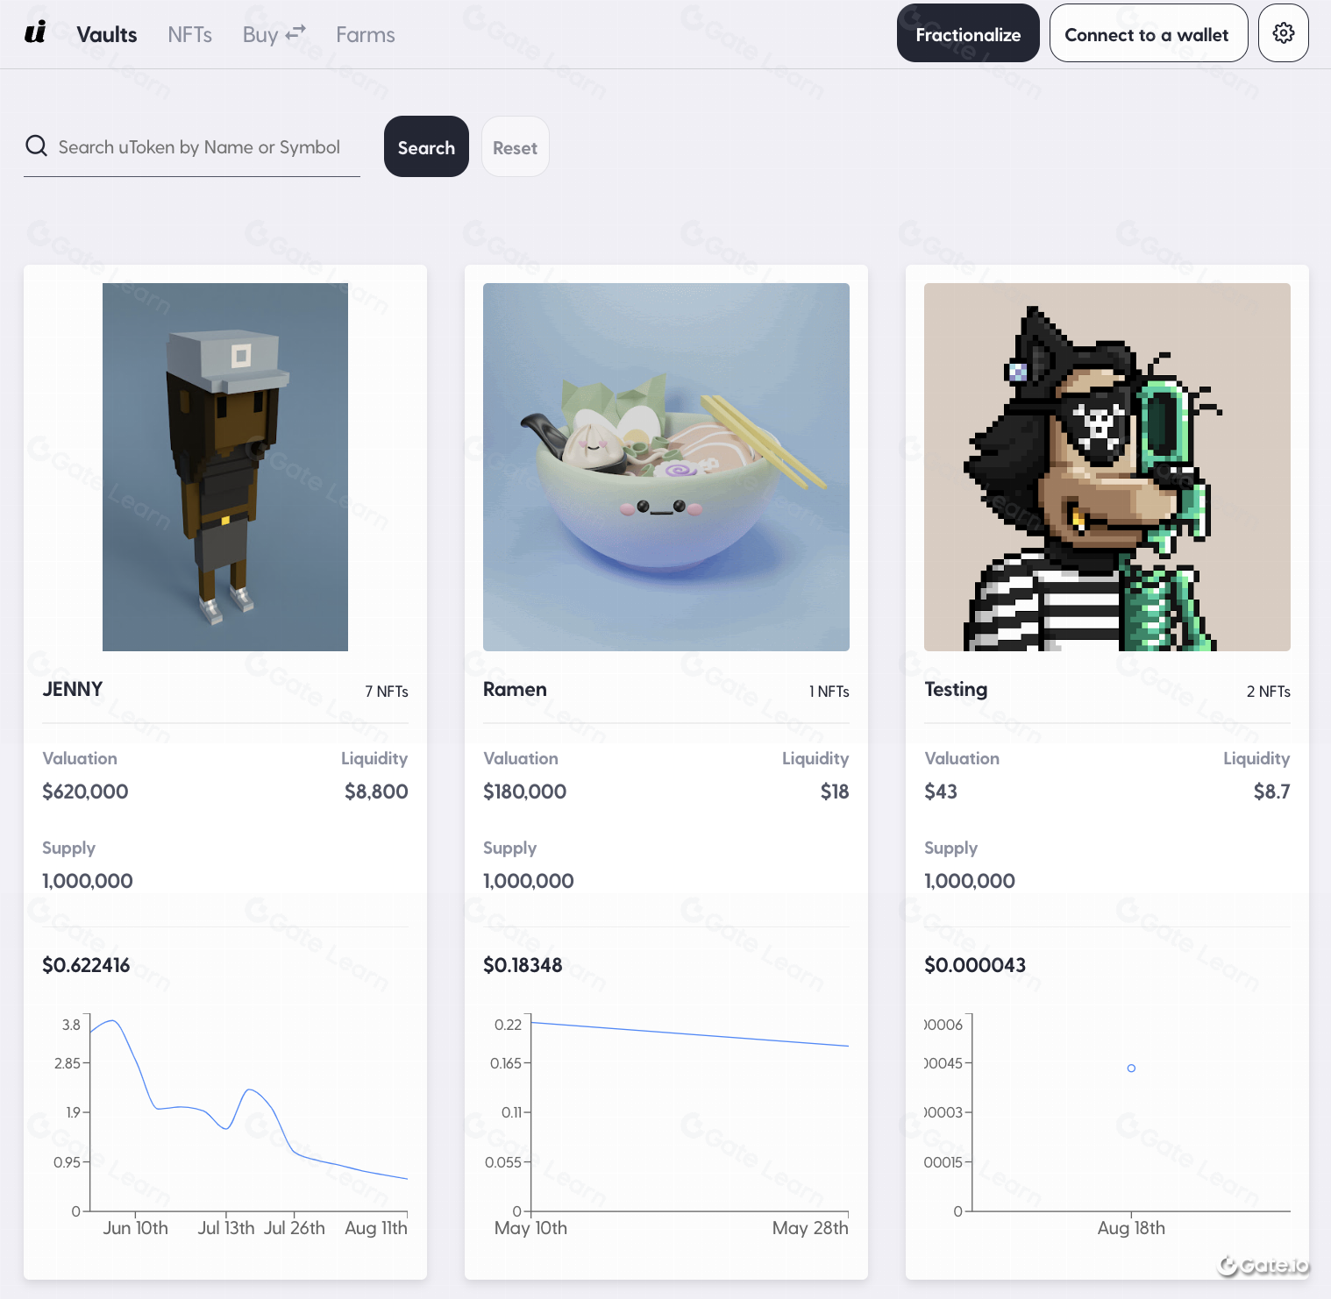This screenshot has height=1299, width=1331.
Task: Click the Ramen price chart line
Action: pos(689,1034)
